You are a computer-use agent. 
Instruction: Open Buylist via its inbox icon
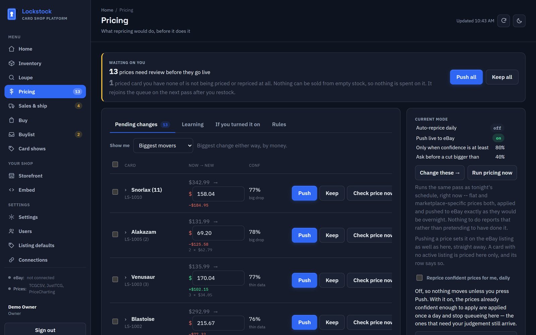11,134
